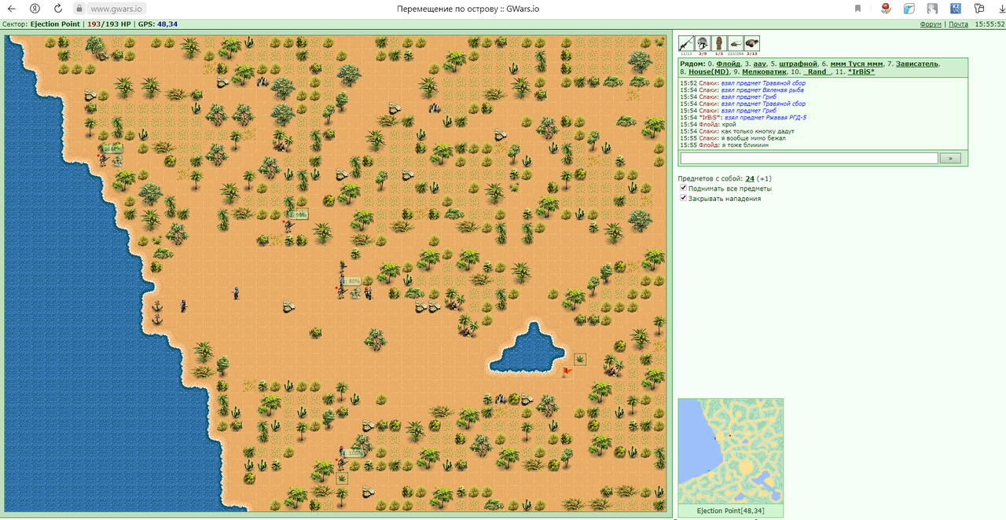Click the island minimap thumbnail
Image resolution: width=1006 pixels, height=520 pixels.
point(731,451)
